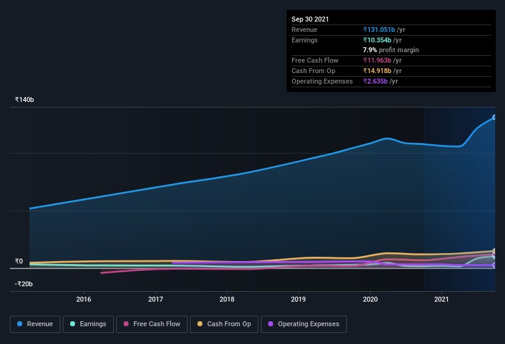Image resolution: width=505 pixels, height=344 pixels.
Task: Click the ₹14.918b cash from op value
Action: [x=377, y=71]
